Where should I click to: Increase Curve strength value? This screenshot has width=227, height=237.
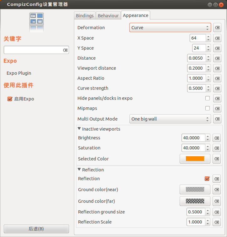pyautogui.click(x=208, y=87)
